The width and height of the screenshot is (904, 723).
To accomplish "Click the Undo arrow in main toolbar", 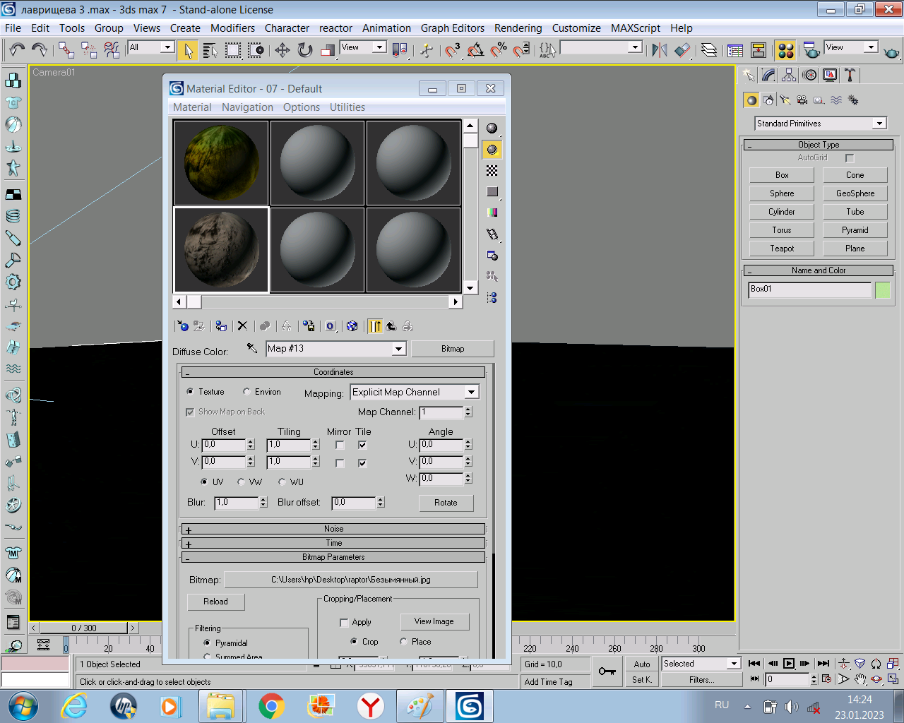I will 17,49.
